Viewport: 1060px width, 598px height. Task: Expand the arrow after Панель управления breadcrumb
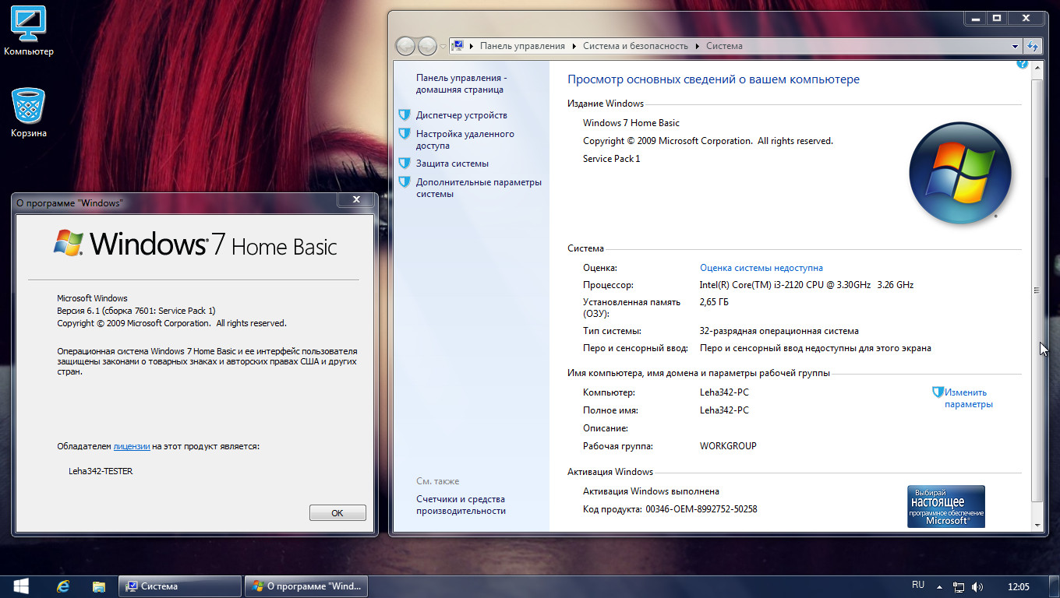pyautogui.click(x=574, y=46)
